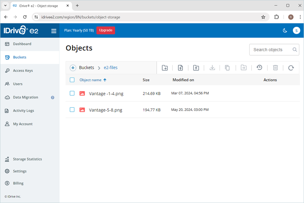
Task: Sort by Object name column arrow
Action: click(x=105, y=80)
